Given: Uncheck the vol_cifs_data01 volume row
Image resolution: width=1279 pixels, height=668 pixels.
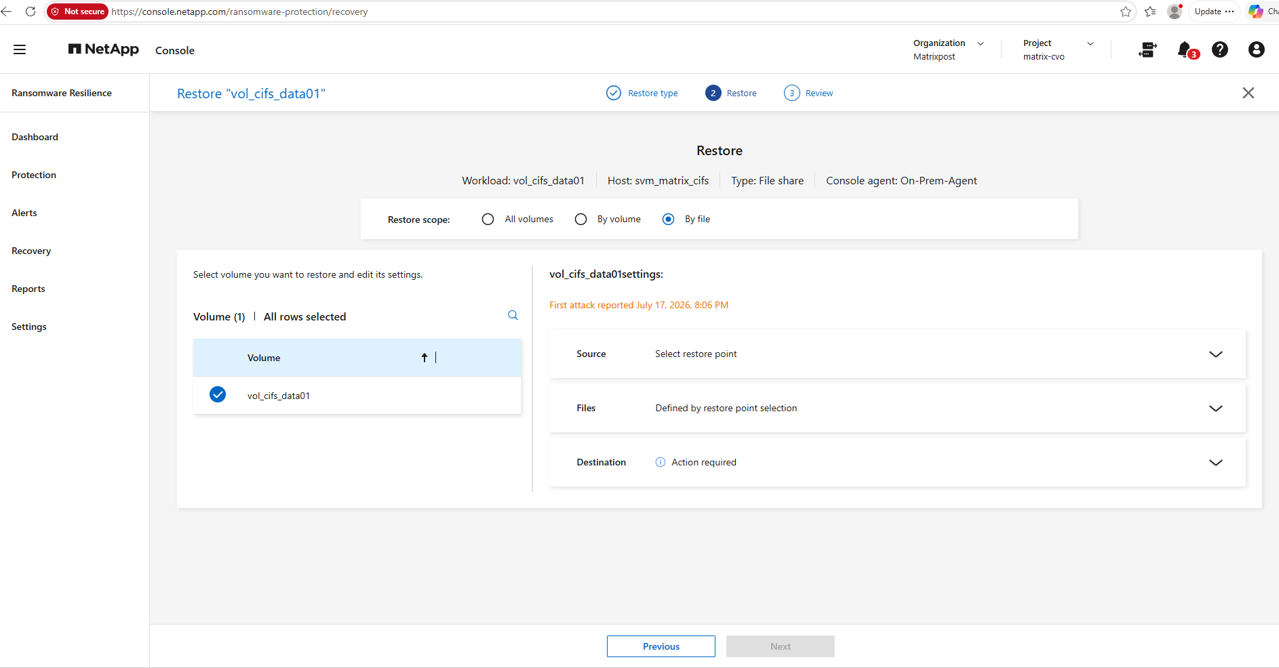Looking at the screenshot, I should 218,394.
